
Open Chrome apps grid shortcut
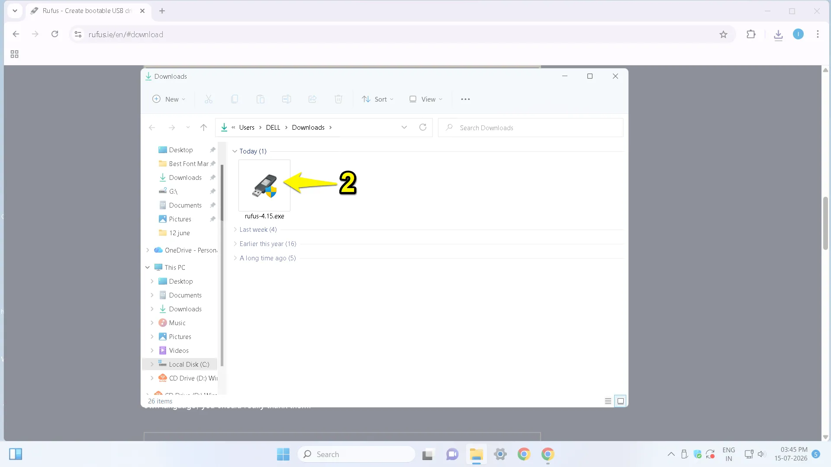pos(14,54)
